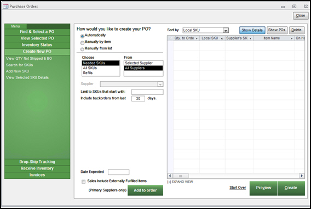Screen dimensions: 311x209
Task: Open the Qty. to Order column filter arrow
Action: (x=197, y=38)
